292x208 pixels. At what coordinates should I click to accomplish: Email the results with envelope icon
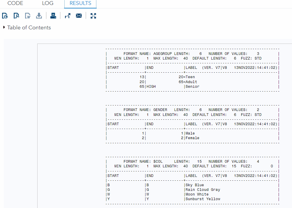click(x=79, y=16)
